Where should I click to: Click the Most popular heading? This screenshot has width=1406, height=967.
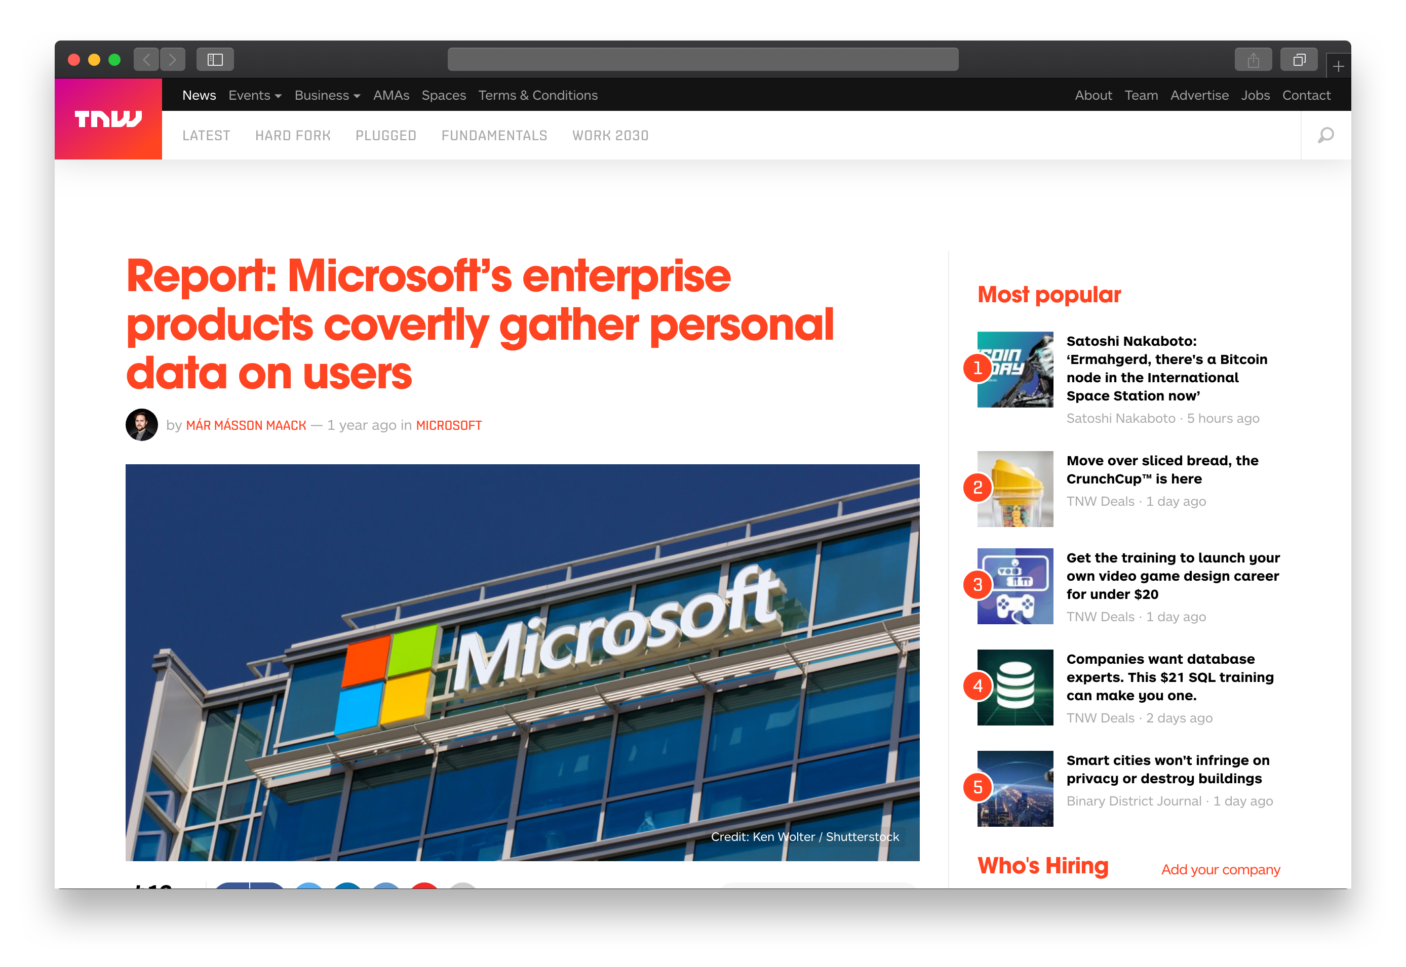coord(1049,295)
